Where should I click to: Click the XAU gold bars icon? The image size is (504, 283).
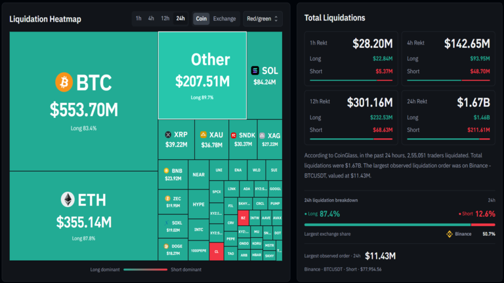(203, 134)
